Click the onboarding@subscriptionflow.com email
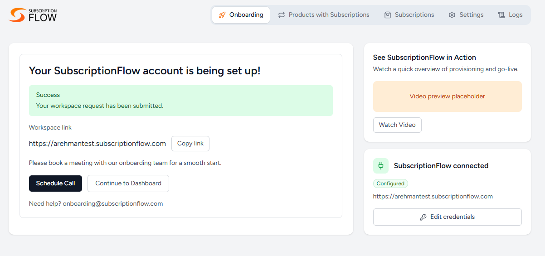This screenshot has width=545, height=256. (113, 204)
